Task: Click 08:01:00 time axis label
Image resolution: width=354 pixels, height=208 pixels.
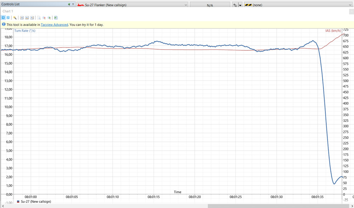Action: coord(31,197)
